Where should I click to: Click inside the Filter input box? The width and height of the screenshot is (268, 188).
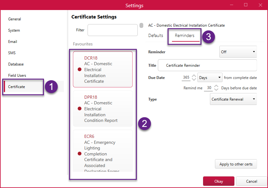click(112, 30)
